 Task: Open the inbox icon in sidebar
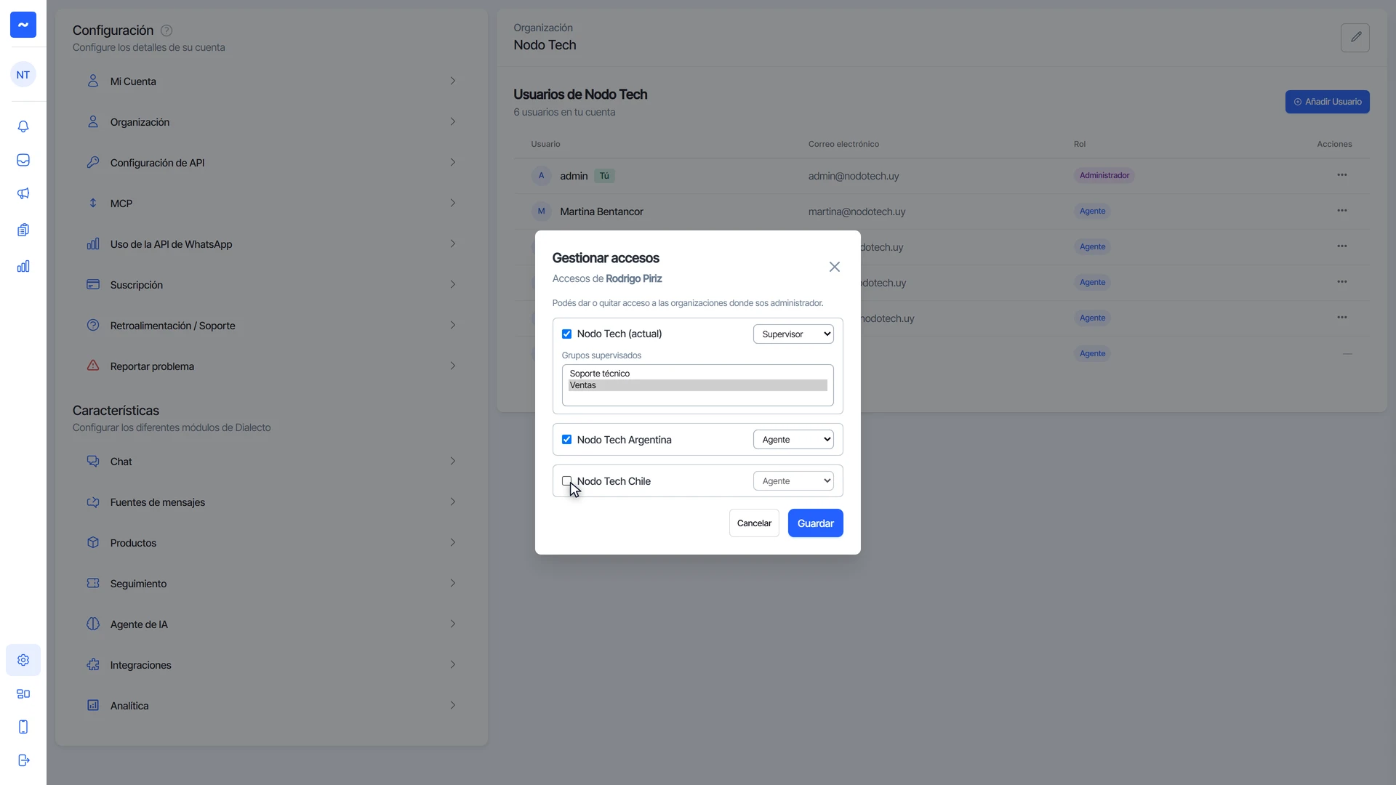tap(23, 160)
